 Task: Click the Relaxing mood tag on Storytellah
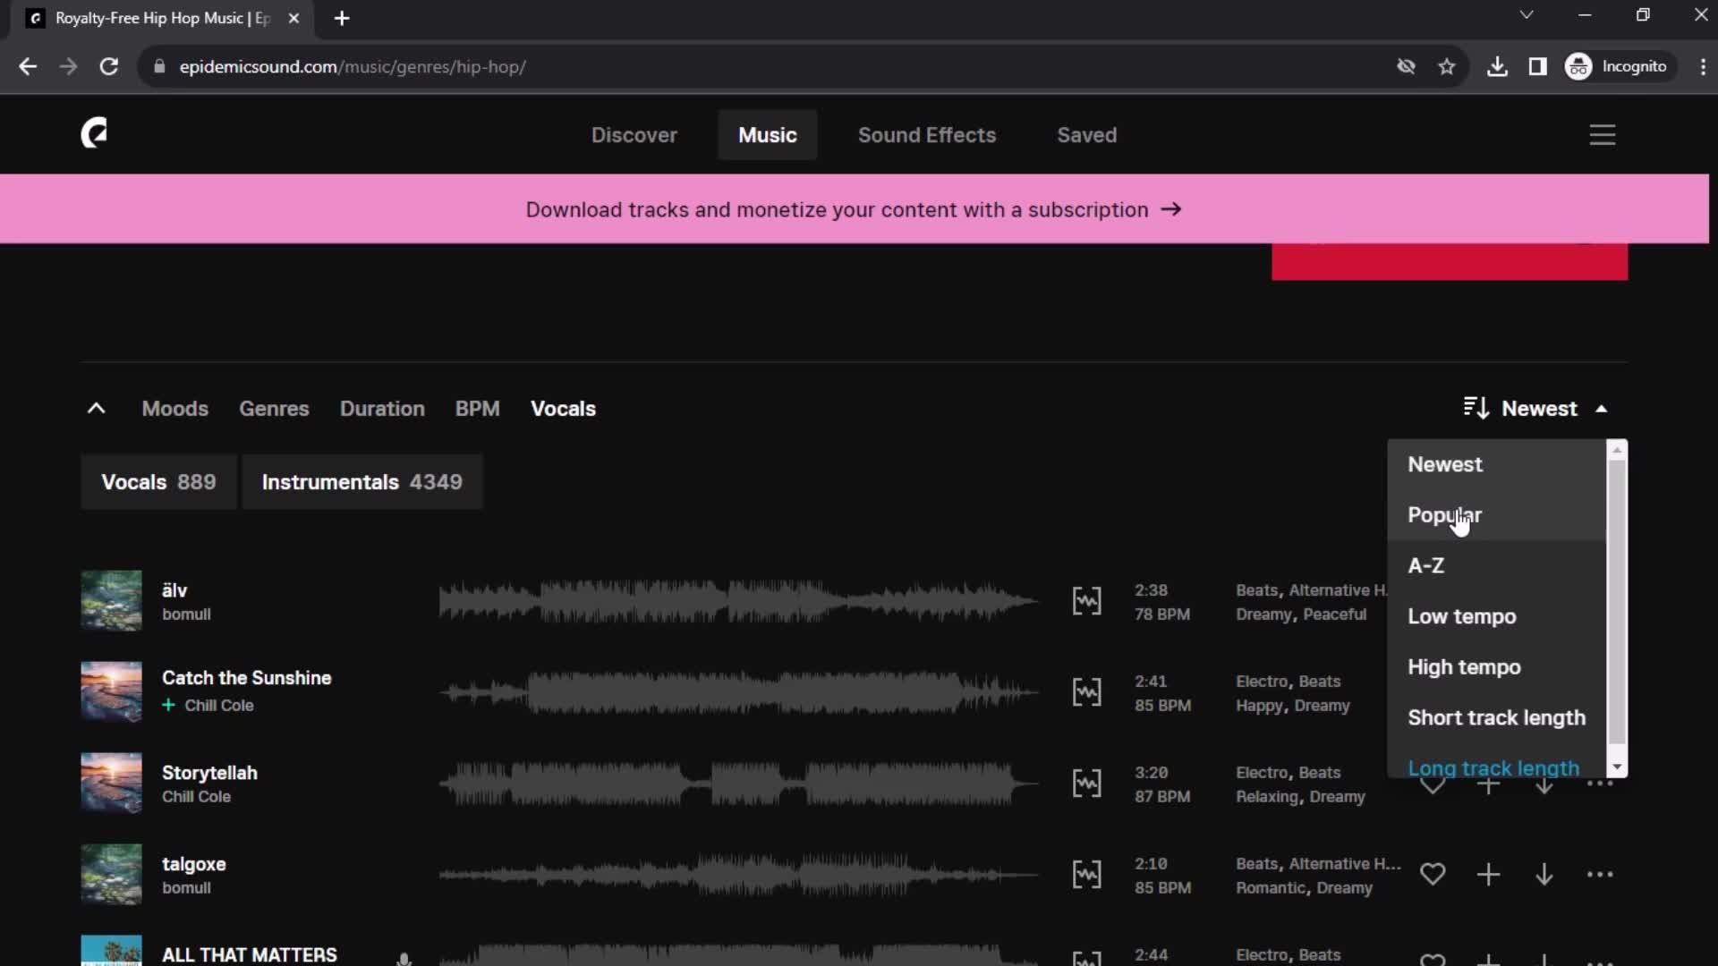point(1267,796)
